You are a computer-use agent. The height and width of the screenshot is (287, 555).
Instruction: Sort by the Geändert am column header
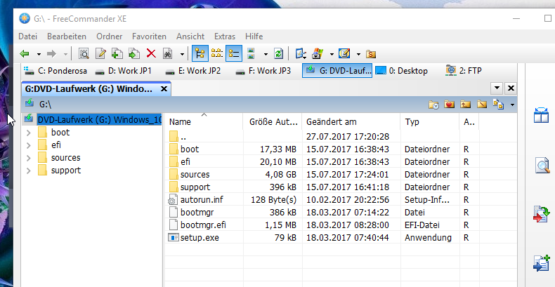pos(351,122)
